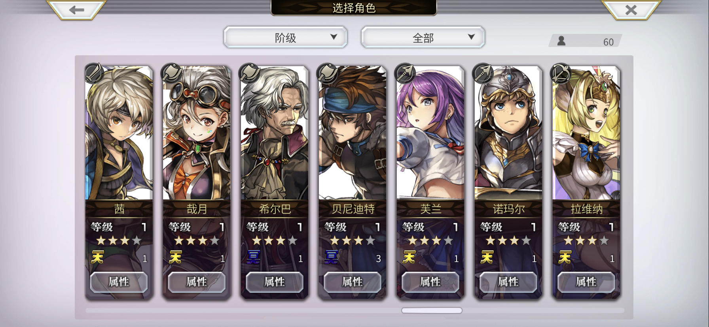Pick the 诺玛尔 character card portrait

pyautogui.click(x=508, y=133)
